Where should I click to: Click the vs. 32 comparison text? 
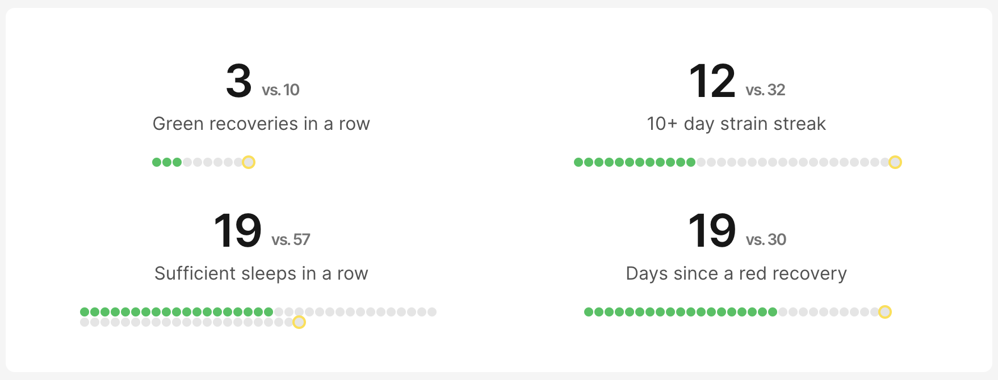[x=765, y=90]
